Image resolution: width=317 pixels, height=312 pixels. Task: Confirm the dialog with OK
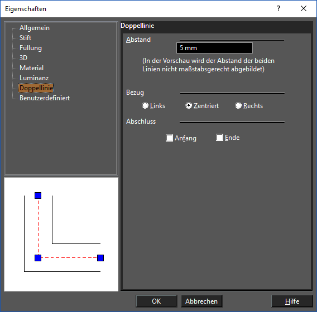[x=156, y=301]
